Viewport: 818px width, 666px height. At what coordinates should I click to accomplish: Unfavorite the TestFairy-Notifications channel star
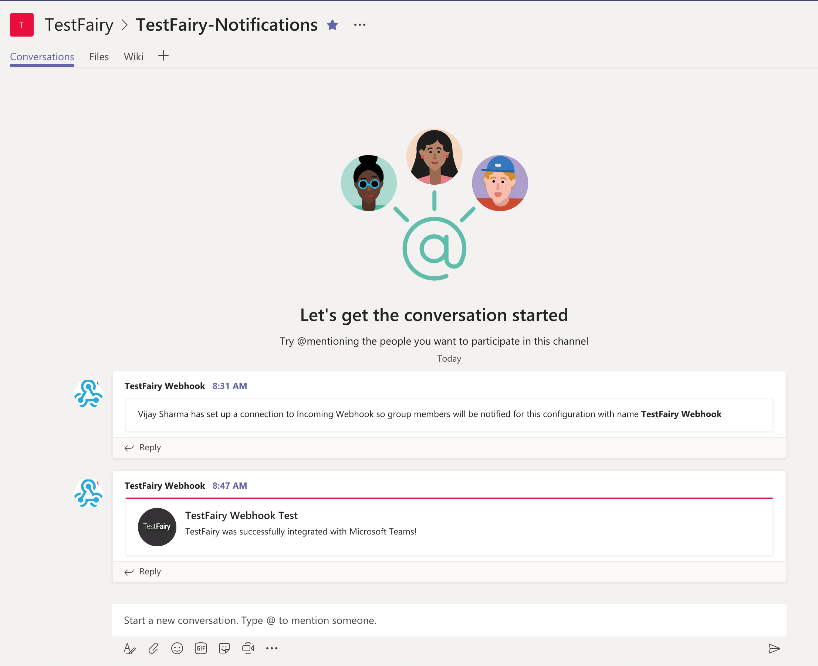(332, 24)
